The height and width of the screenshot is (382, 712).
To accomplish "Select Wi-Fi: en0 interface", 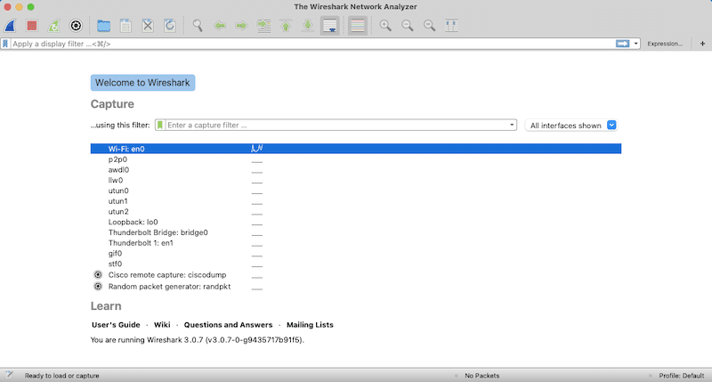I will (x=355, y=149).
